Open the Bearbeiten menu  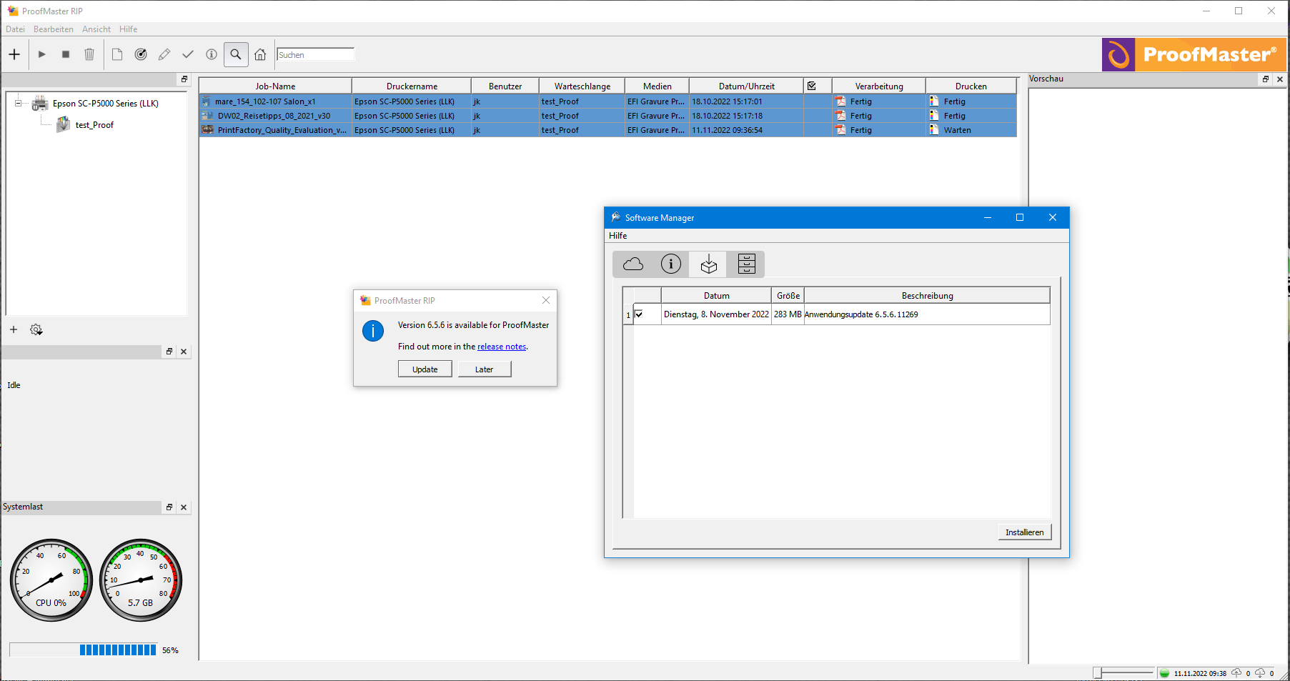[x=54, y=29]
